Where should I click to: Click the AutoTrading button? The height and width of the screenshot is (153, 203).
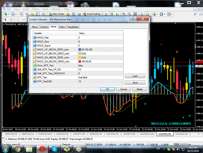[92, 14]
